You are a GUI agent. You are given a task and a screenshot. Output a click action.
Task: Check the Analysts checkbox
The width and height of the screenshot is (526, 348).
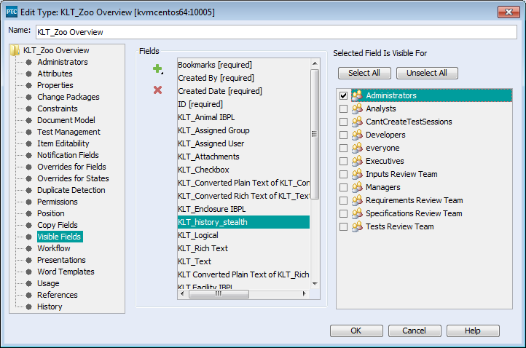[343, 108]
